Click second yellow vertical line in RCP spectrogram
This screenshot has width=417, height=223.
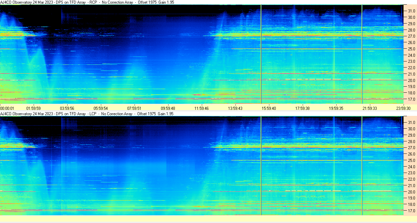[362, 54]
